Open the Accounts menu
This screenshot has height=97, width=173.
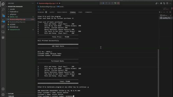click(x=3, y=89)
